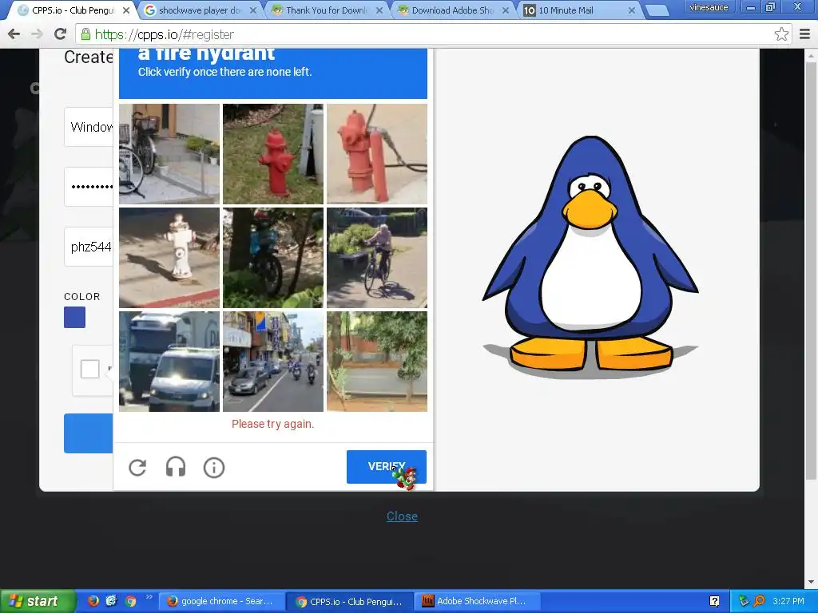
Task: Select red hydrant with hose tile
Action: point(377,154)
